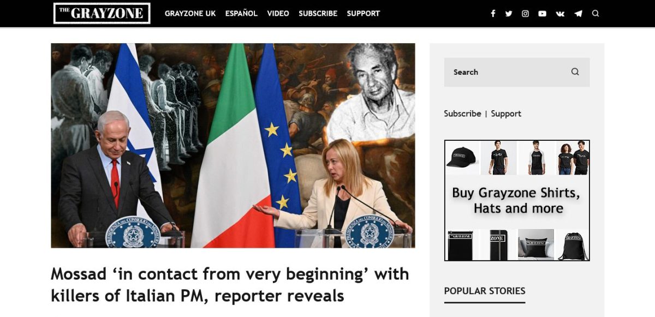This screenshot has height=317, width=655.
Task: Click the sidebar search box magnifier icon
Action: (575, 71)
